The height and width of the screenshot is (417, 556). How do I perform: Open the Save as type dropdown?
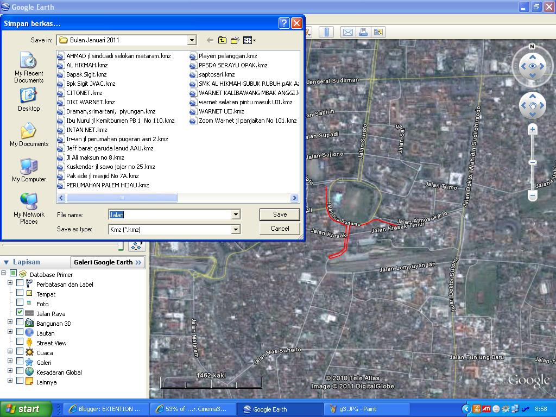coord(236,230)
